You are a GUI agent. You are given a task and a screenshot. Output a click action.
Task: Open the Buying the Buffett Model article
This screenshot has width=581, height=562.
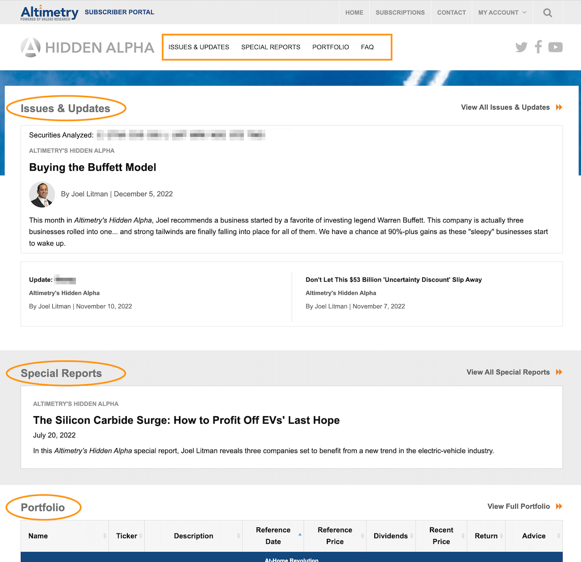[x=92, y=168]
